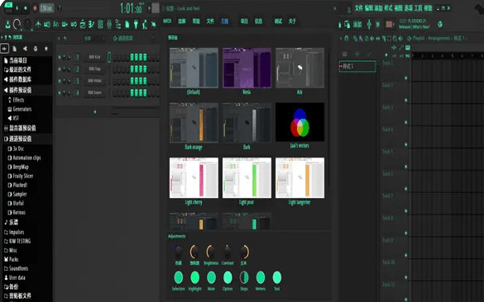Click the zoom magnifier icon in Playlist toolbar
484x302 pixels.
click(x=395, y=39)
